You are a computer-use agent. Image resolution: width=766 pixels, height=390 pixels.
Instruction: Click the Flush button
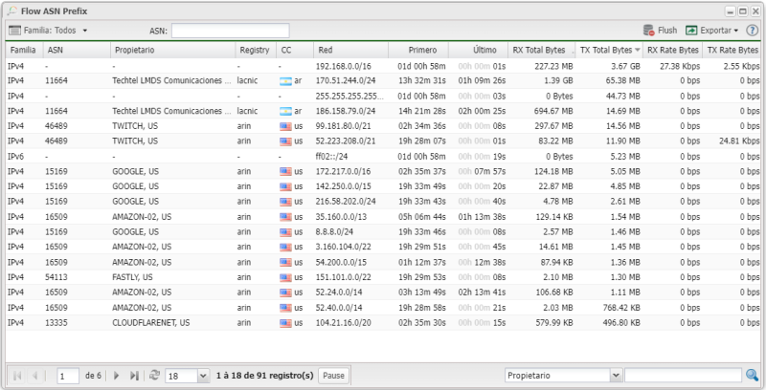(x=660, y=31)
